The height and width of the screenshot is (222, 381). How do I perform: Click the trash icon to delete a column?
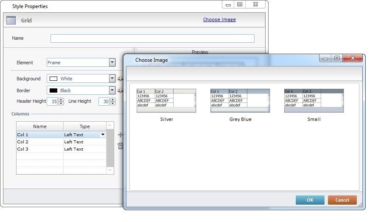click(x=120, y=146)
